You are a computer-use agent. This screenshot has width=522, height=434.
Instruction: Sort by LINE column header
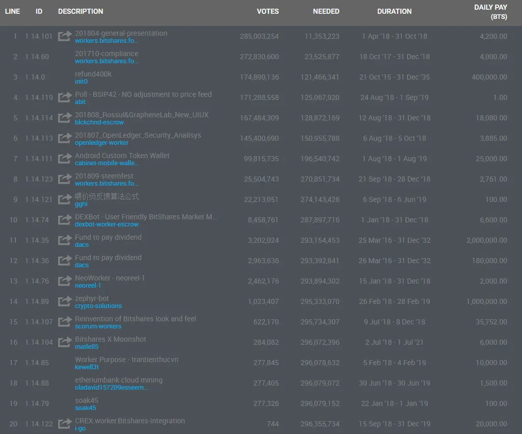(x=12, y=11)
